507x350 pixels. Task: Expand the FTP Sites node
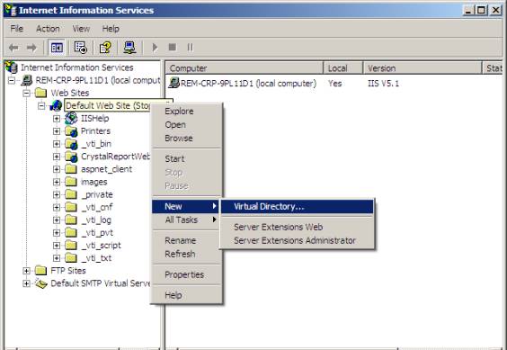point(26,271)
